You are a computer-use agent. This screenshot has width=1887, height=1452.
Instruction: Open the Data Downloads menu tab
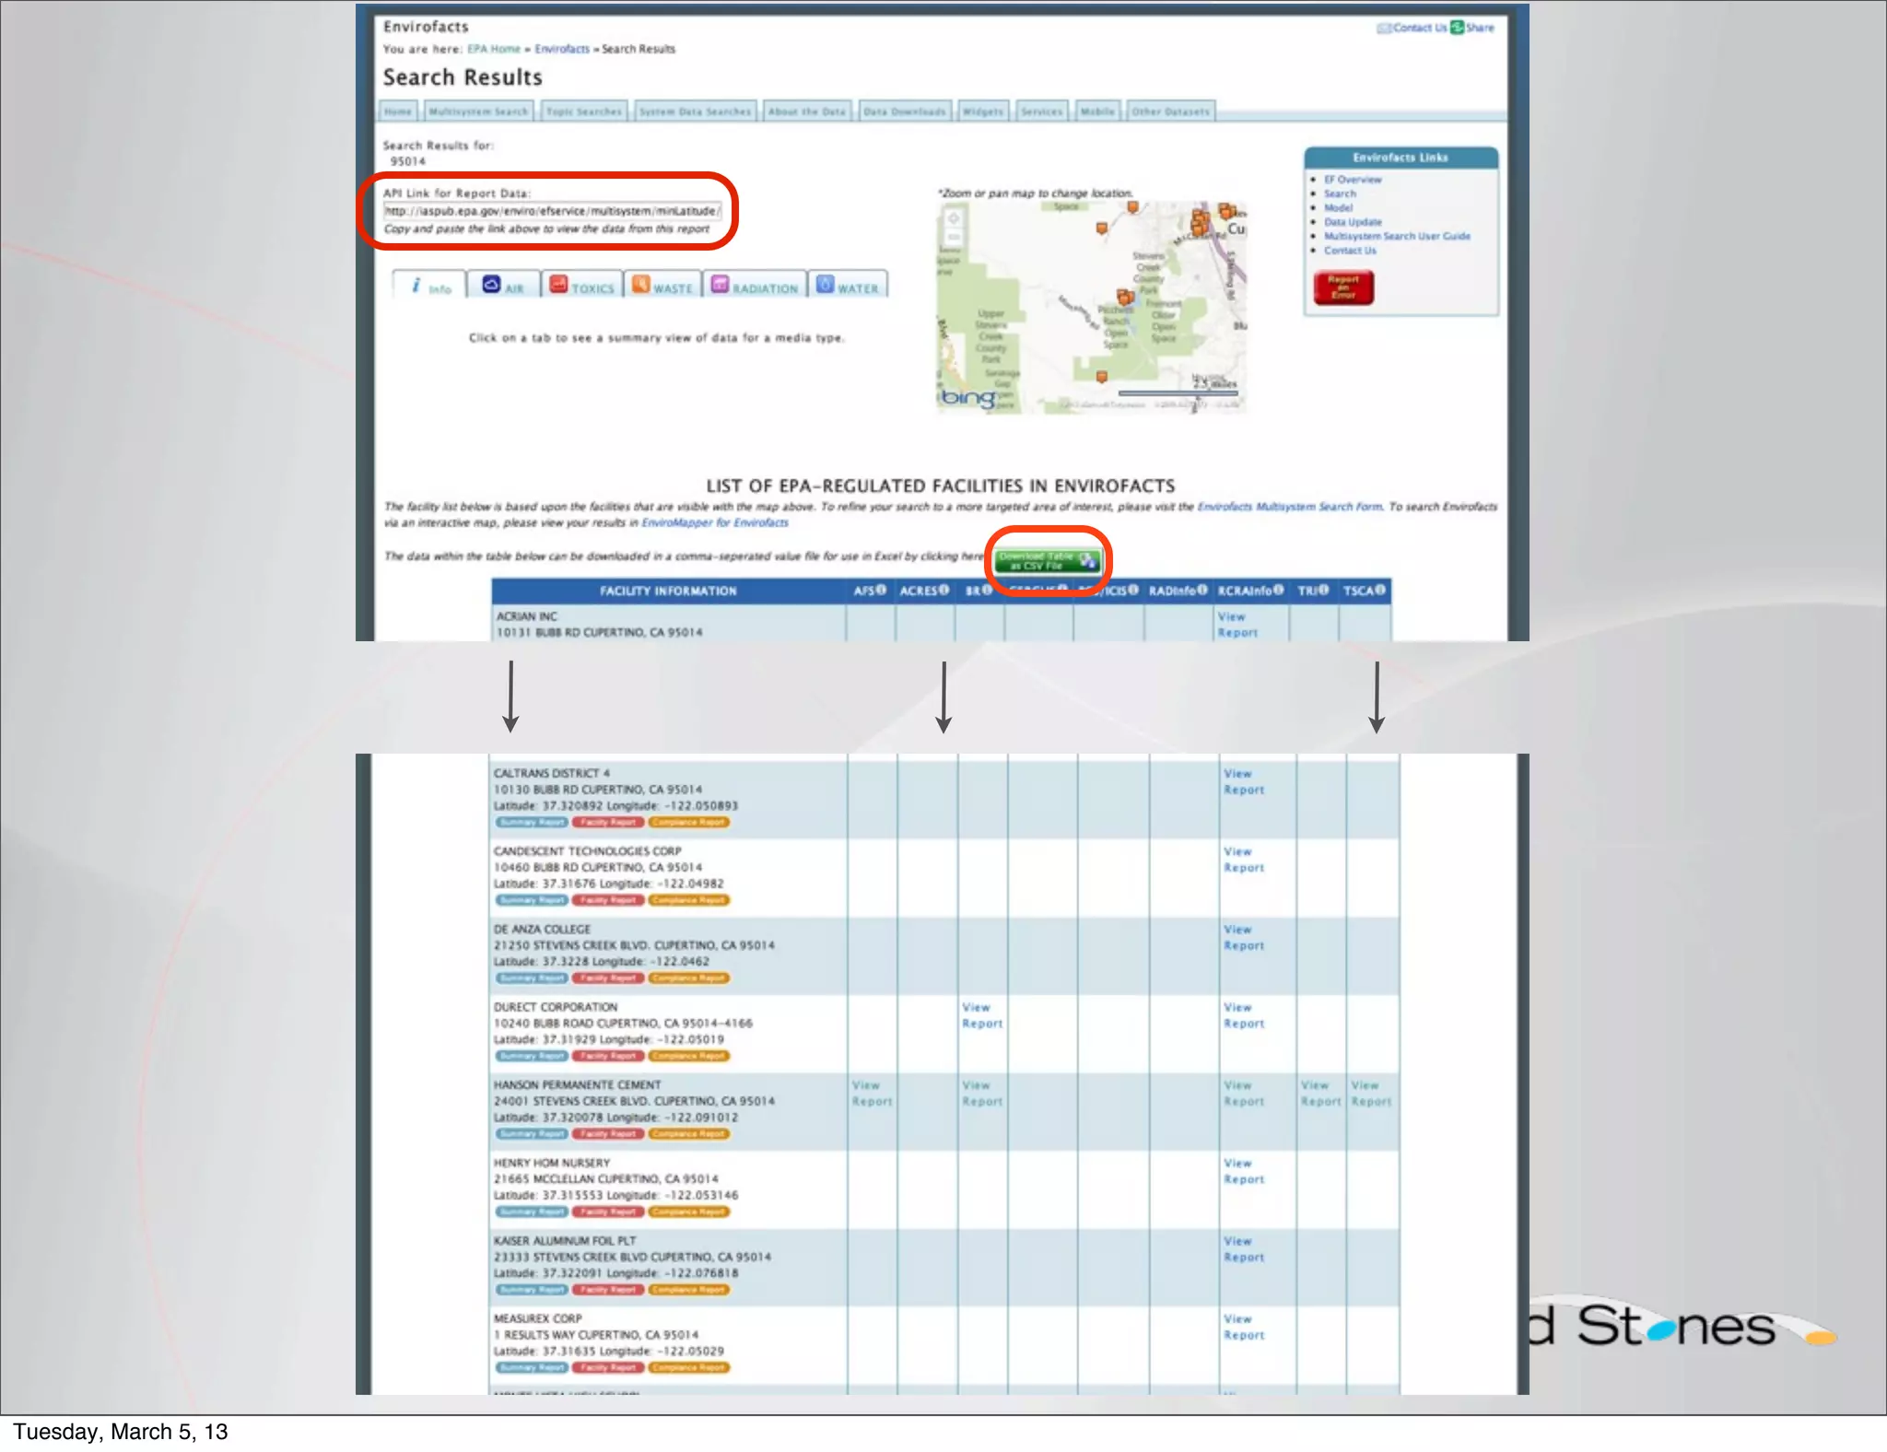pyautogui.click(x=905, y=111)
